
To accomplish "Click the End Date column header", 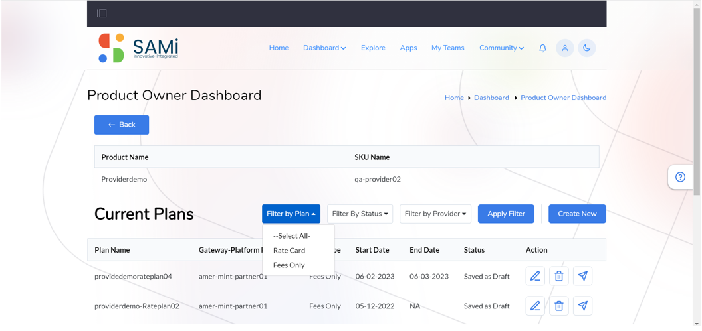I will click(x=424, y=250).
